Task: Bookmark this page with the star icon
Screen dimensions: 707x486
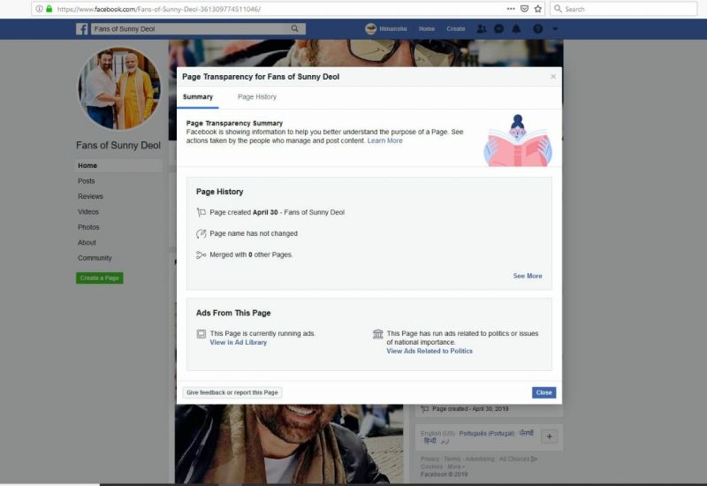Action: point(538,9)
